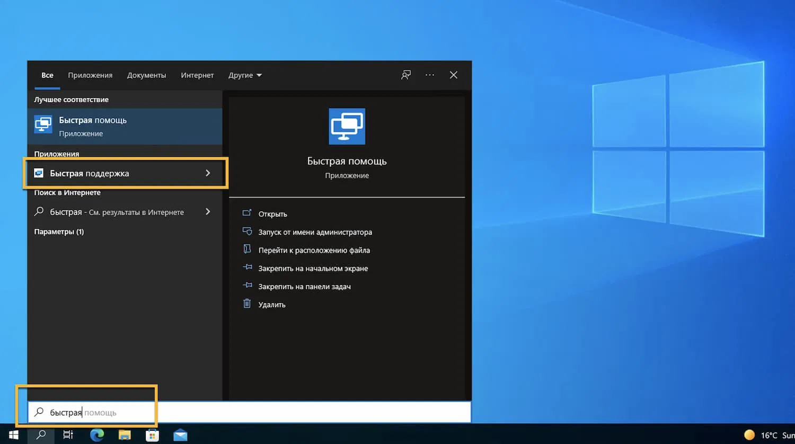Screen dimensions: 795x444
Task: Switch to the Приложения tab
Action: pos(90,75)
